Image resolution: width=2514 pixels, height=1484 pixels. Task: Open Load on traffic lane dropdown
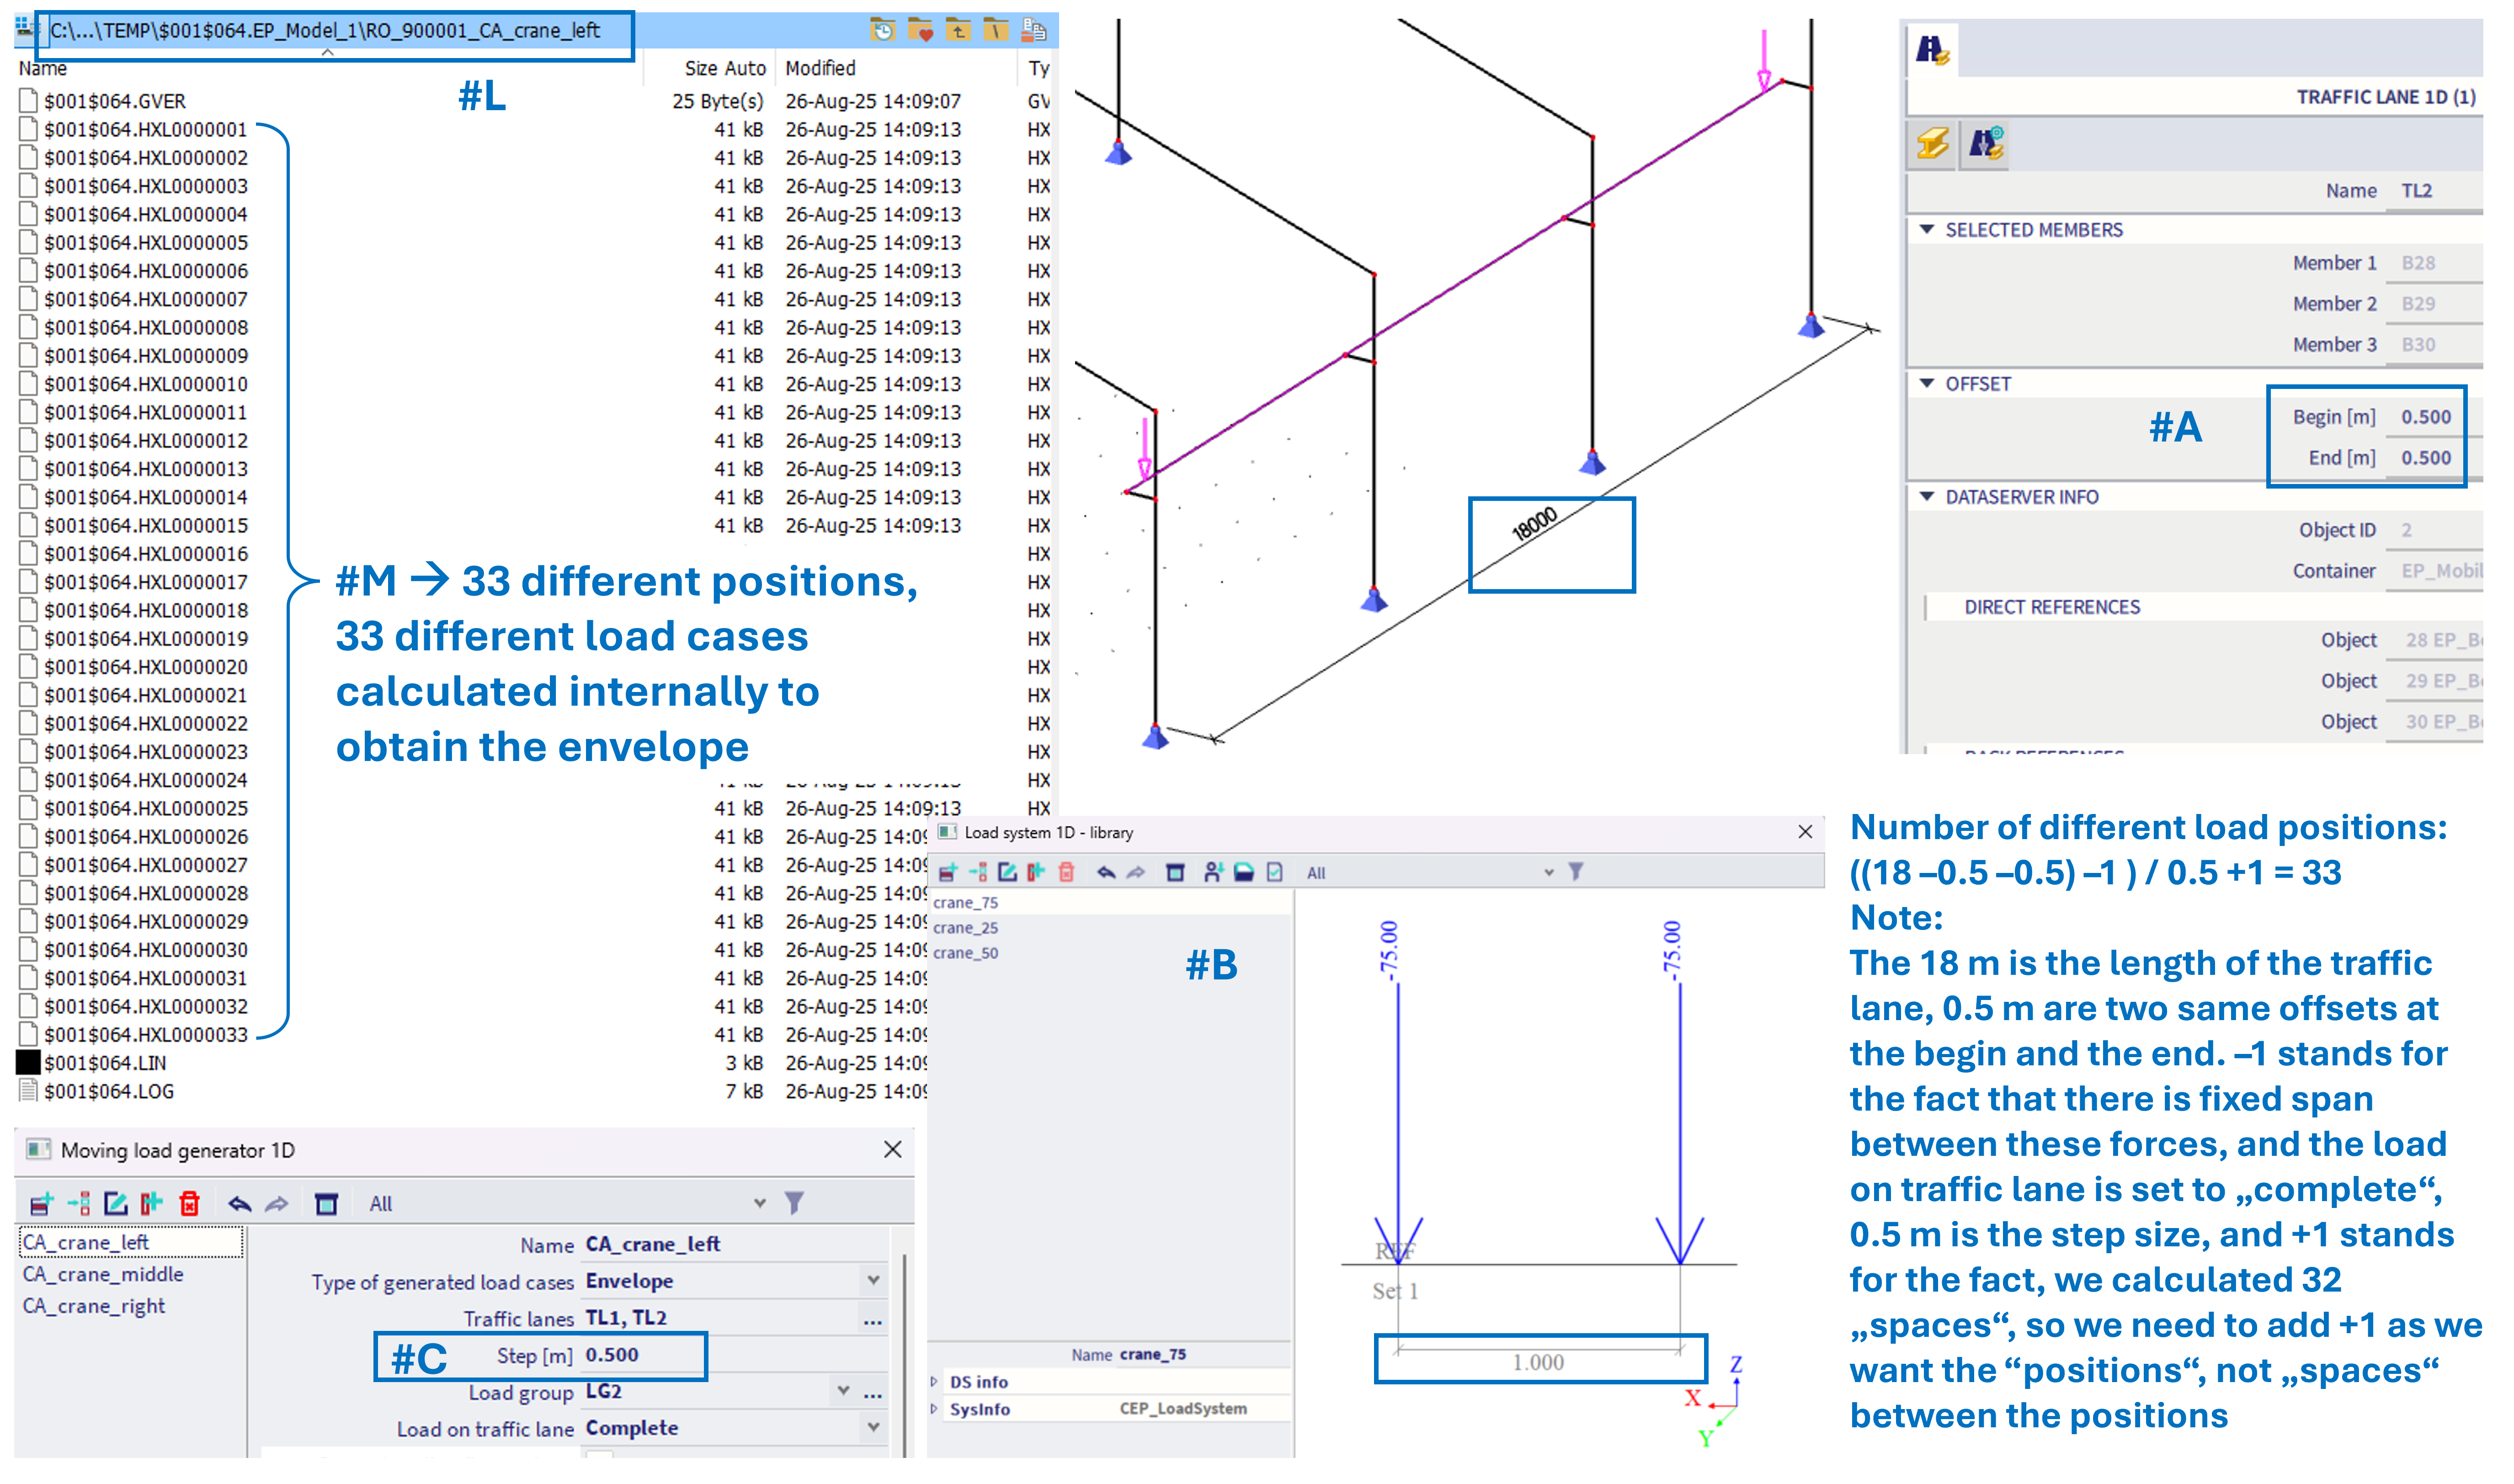[873, 1427]
